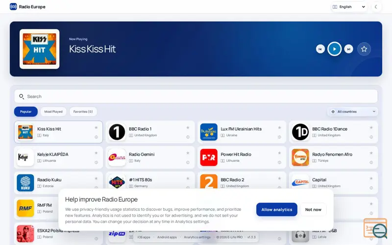Star the Kelyje KLAIPĖDA station
This screenshot has height=245, width=392.
(x=96, y=153)
